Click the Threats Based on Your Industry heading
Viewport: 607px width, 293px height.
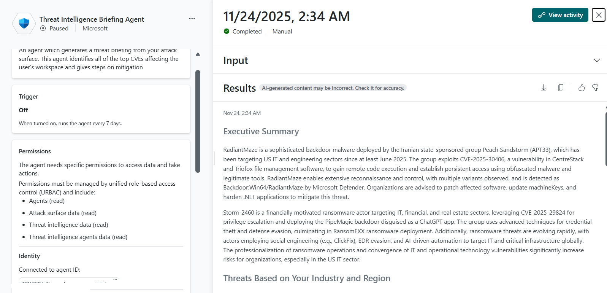point(307,278)
